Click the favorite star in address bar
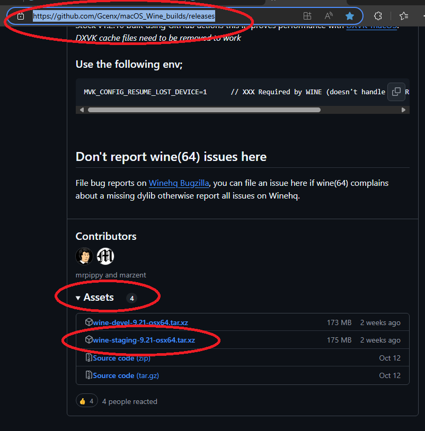This screenshot has height=431, width=425. click(350, 16)
